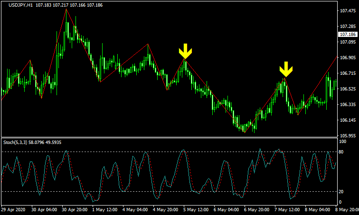The image size is (359, 215).
Task: Select the 49.5935 stochastic signal value
Action: coord(54,143)
